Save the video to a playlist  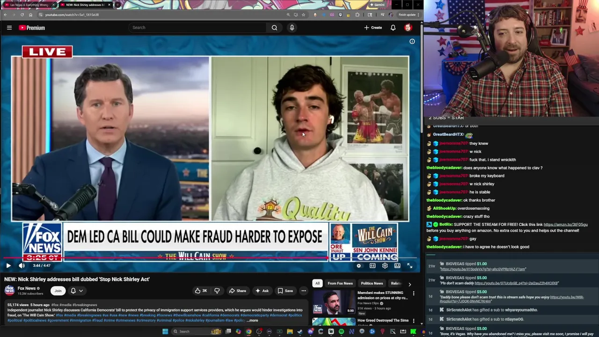tap(285, 291)
